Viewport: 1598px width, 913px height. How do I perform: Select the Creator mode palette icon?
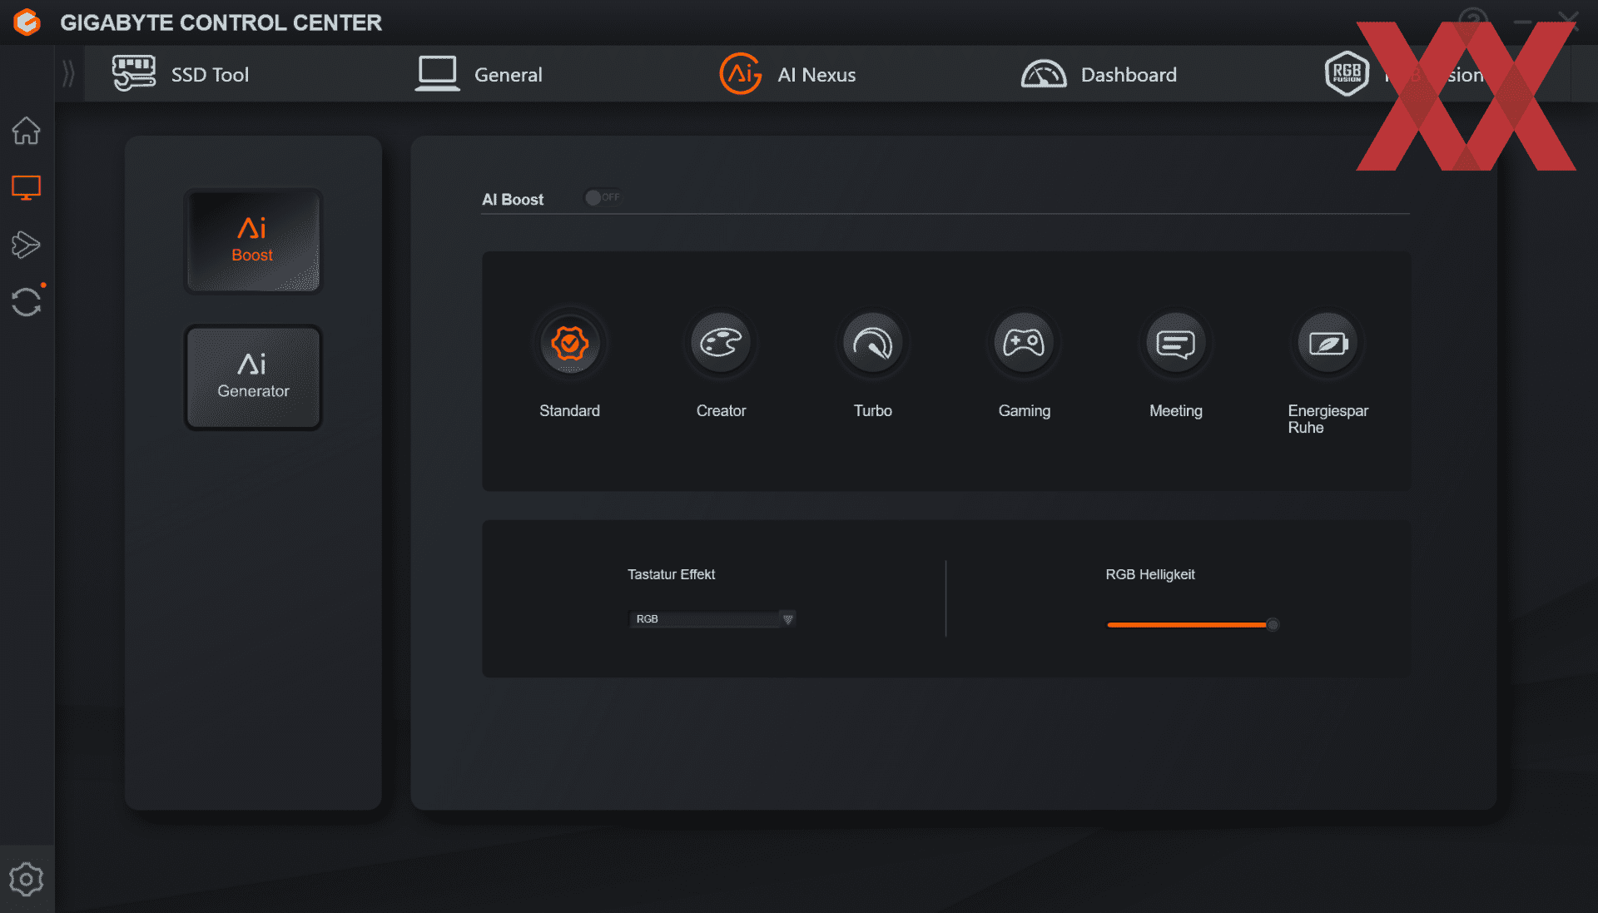click(x=721, y=343)
